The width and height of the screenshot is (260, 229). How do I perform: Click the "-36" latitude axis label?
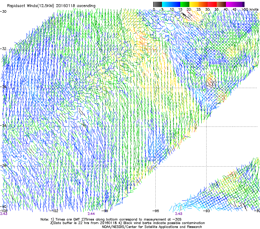[x=3, y=125]
